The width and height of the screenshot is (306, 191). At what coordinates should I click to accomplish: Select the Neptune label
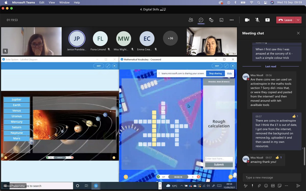pos(17,133)
